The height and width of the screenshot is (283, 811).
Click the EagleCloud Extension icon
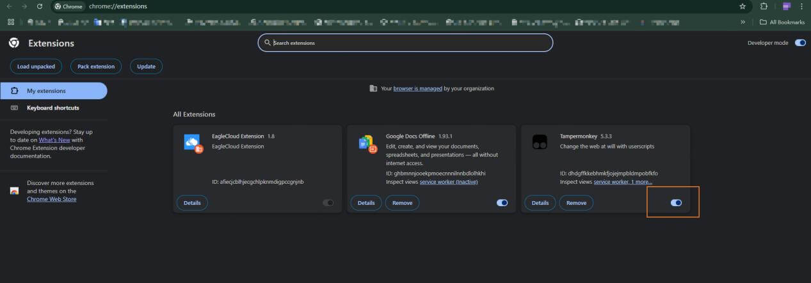click(x=192, y=143)
